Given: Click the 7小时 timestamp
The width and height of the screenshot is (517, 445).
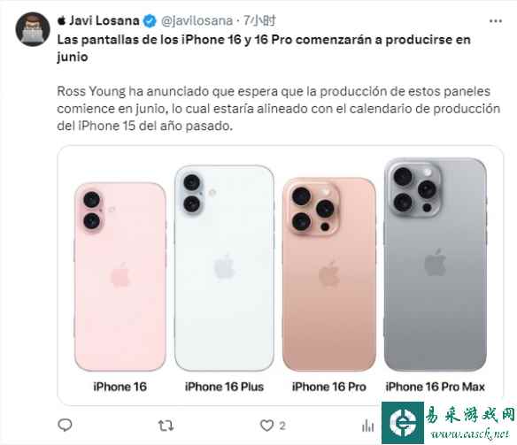Looking at the screenshot, I should (259, 20).
